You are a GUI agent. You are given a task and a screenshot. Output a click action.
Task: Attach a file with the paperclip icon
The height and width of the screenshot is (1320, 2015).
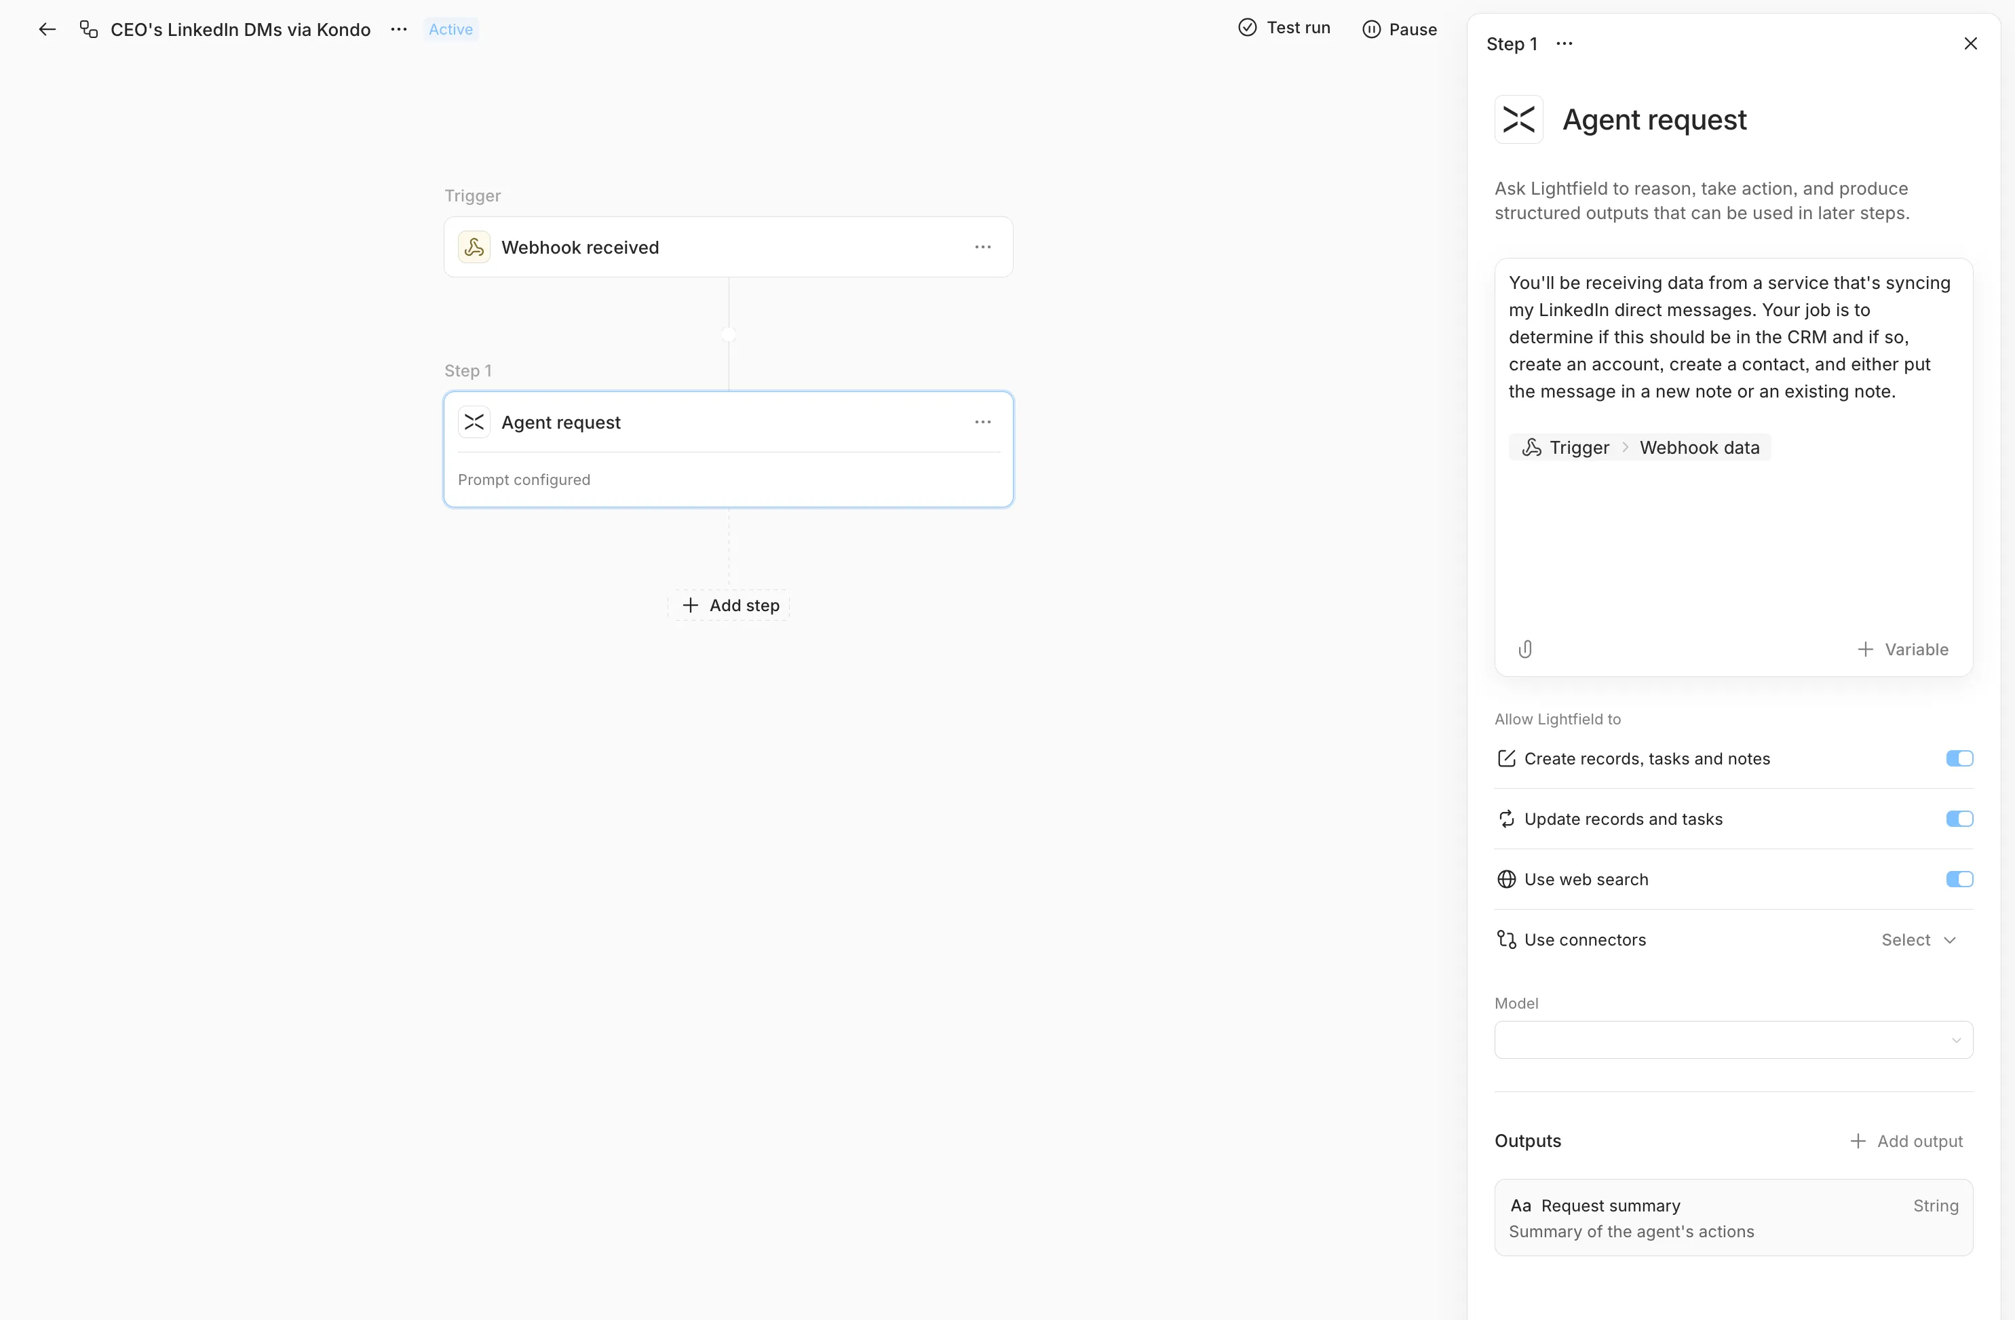point(1526,649)
